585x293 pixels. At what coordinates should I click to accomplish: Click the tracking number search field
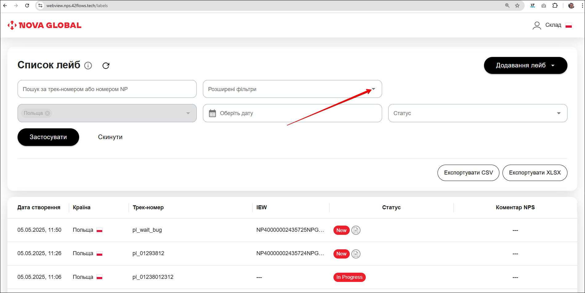107,89
